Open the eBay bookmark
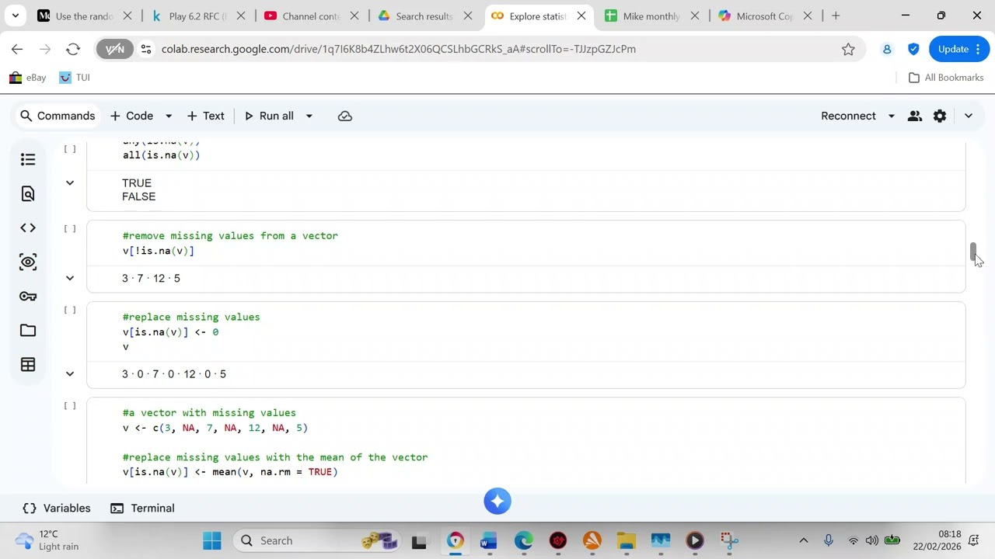The height and width of the screenshot is (559, 995). click(x=28, y=78)
